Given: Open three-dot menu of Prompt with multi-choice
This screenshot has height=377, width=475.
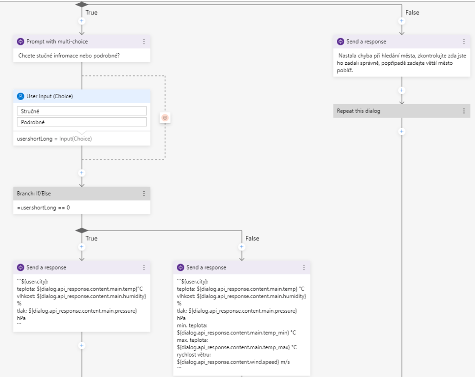Looking at the screenshot, I should [x=144, y=42].
